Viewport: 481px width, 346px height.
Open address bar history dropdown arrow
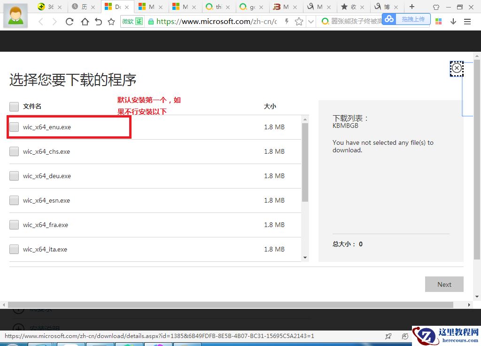[311, 21]
